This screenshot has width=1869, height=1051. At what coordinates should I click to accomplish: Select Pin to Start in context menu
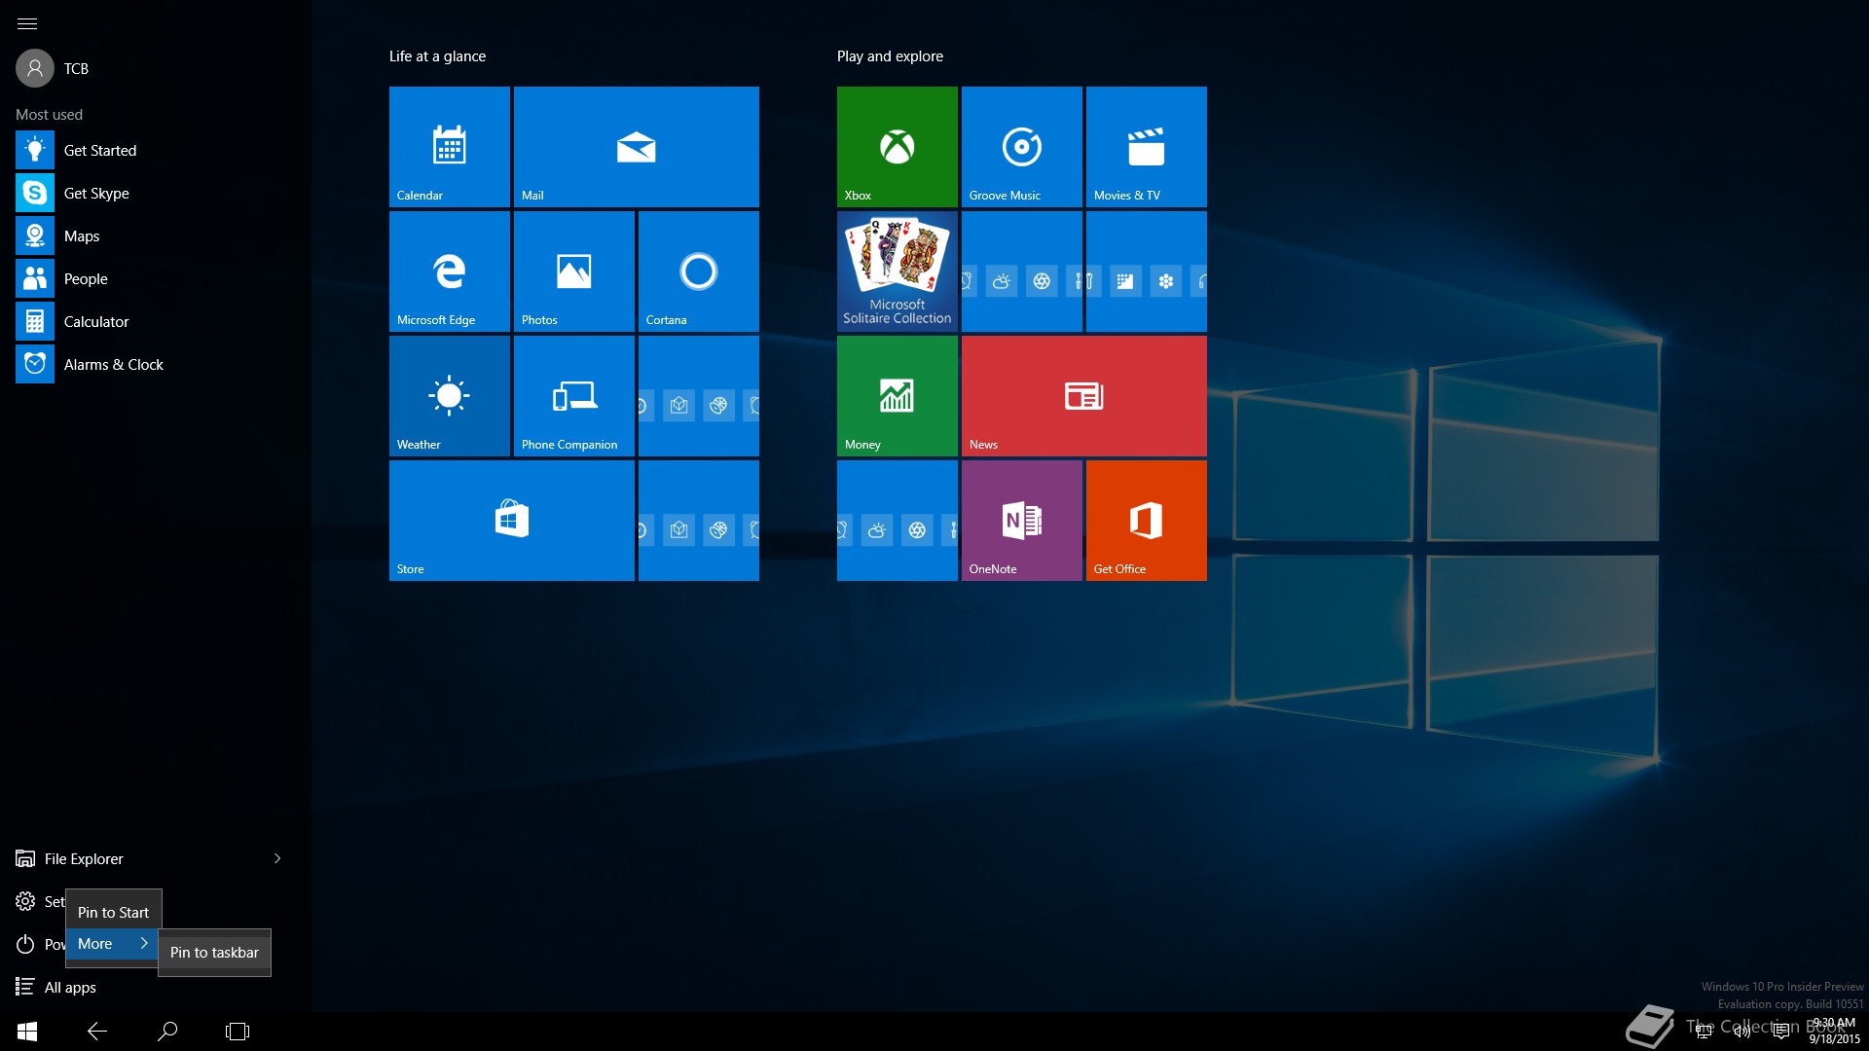point(113,912)
